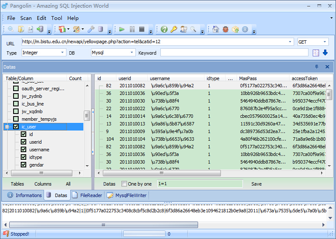Check the jw_zydmb table checkbox
336x239 pixels.
(x=16, y=96)
